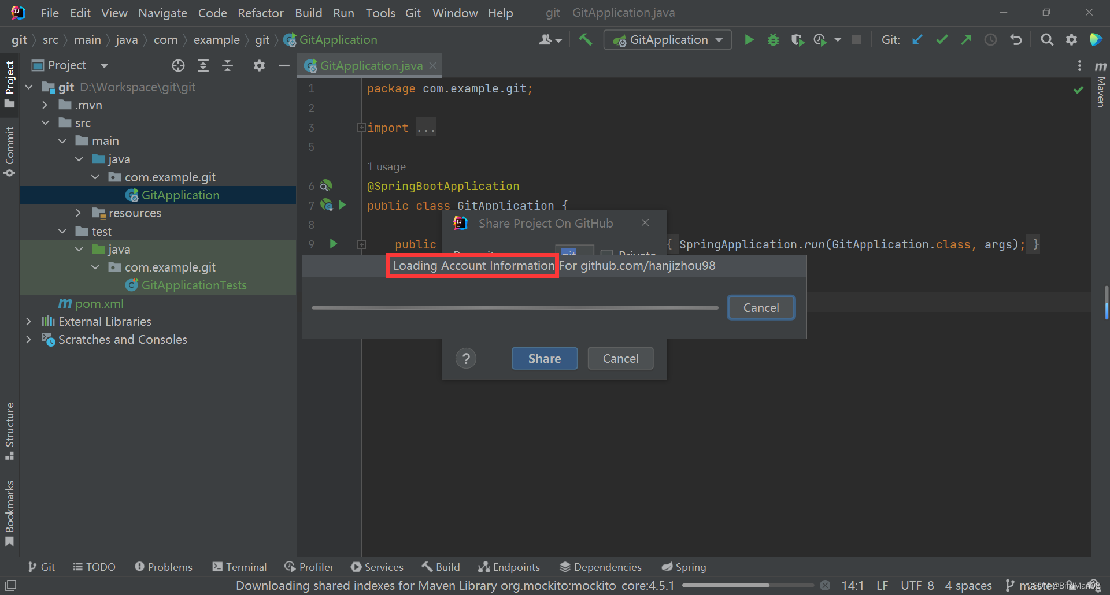
Task: Open Search Everywhere magnifier
Action: [x=1047, y=40]
